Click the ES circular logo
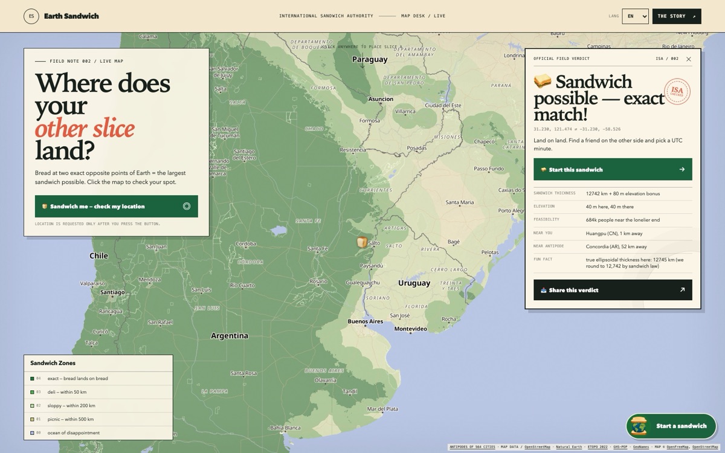725x453 pixels. [31, 16]
